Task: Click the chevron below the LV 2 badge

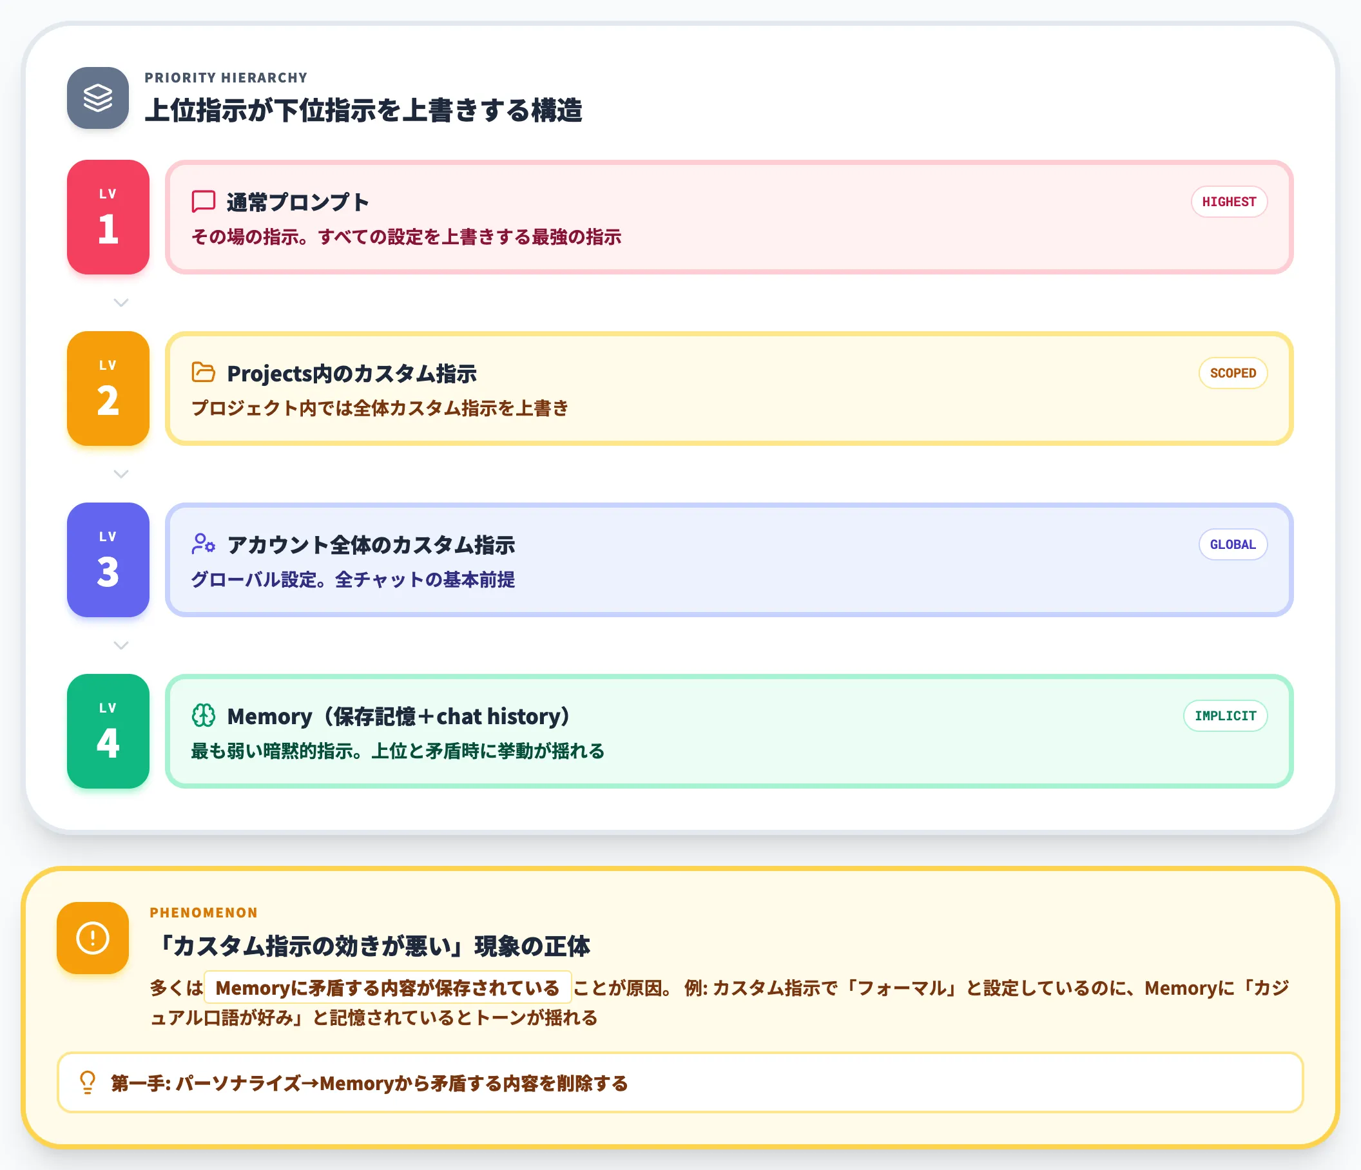Action: coord(121,474)
